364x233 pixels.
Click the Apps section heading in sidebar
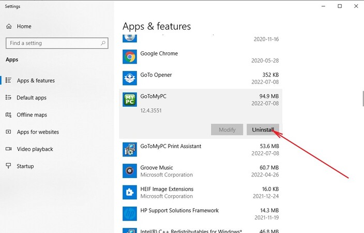[x=12, y=60]
